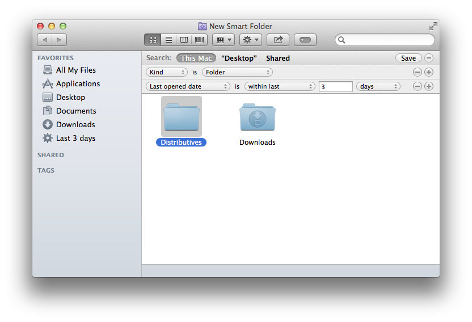Click the Save search button
The height and width of the screenshot is (322, 472).
pos(408,58)
